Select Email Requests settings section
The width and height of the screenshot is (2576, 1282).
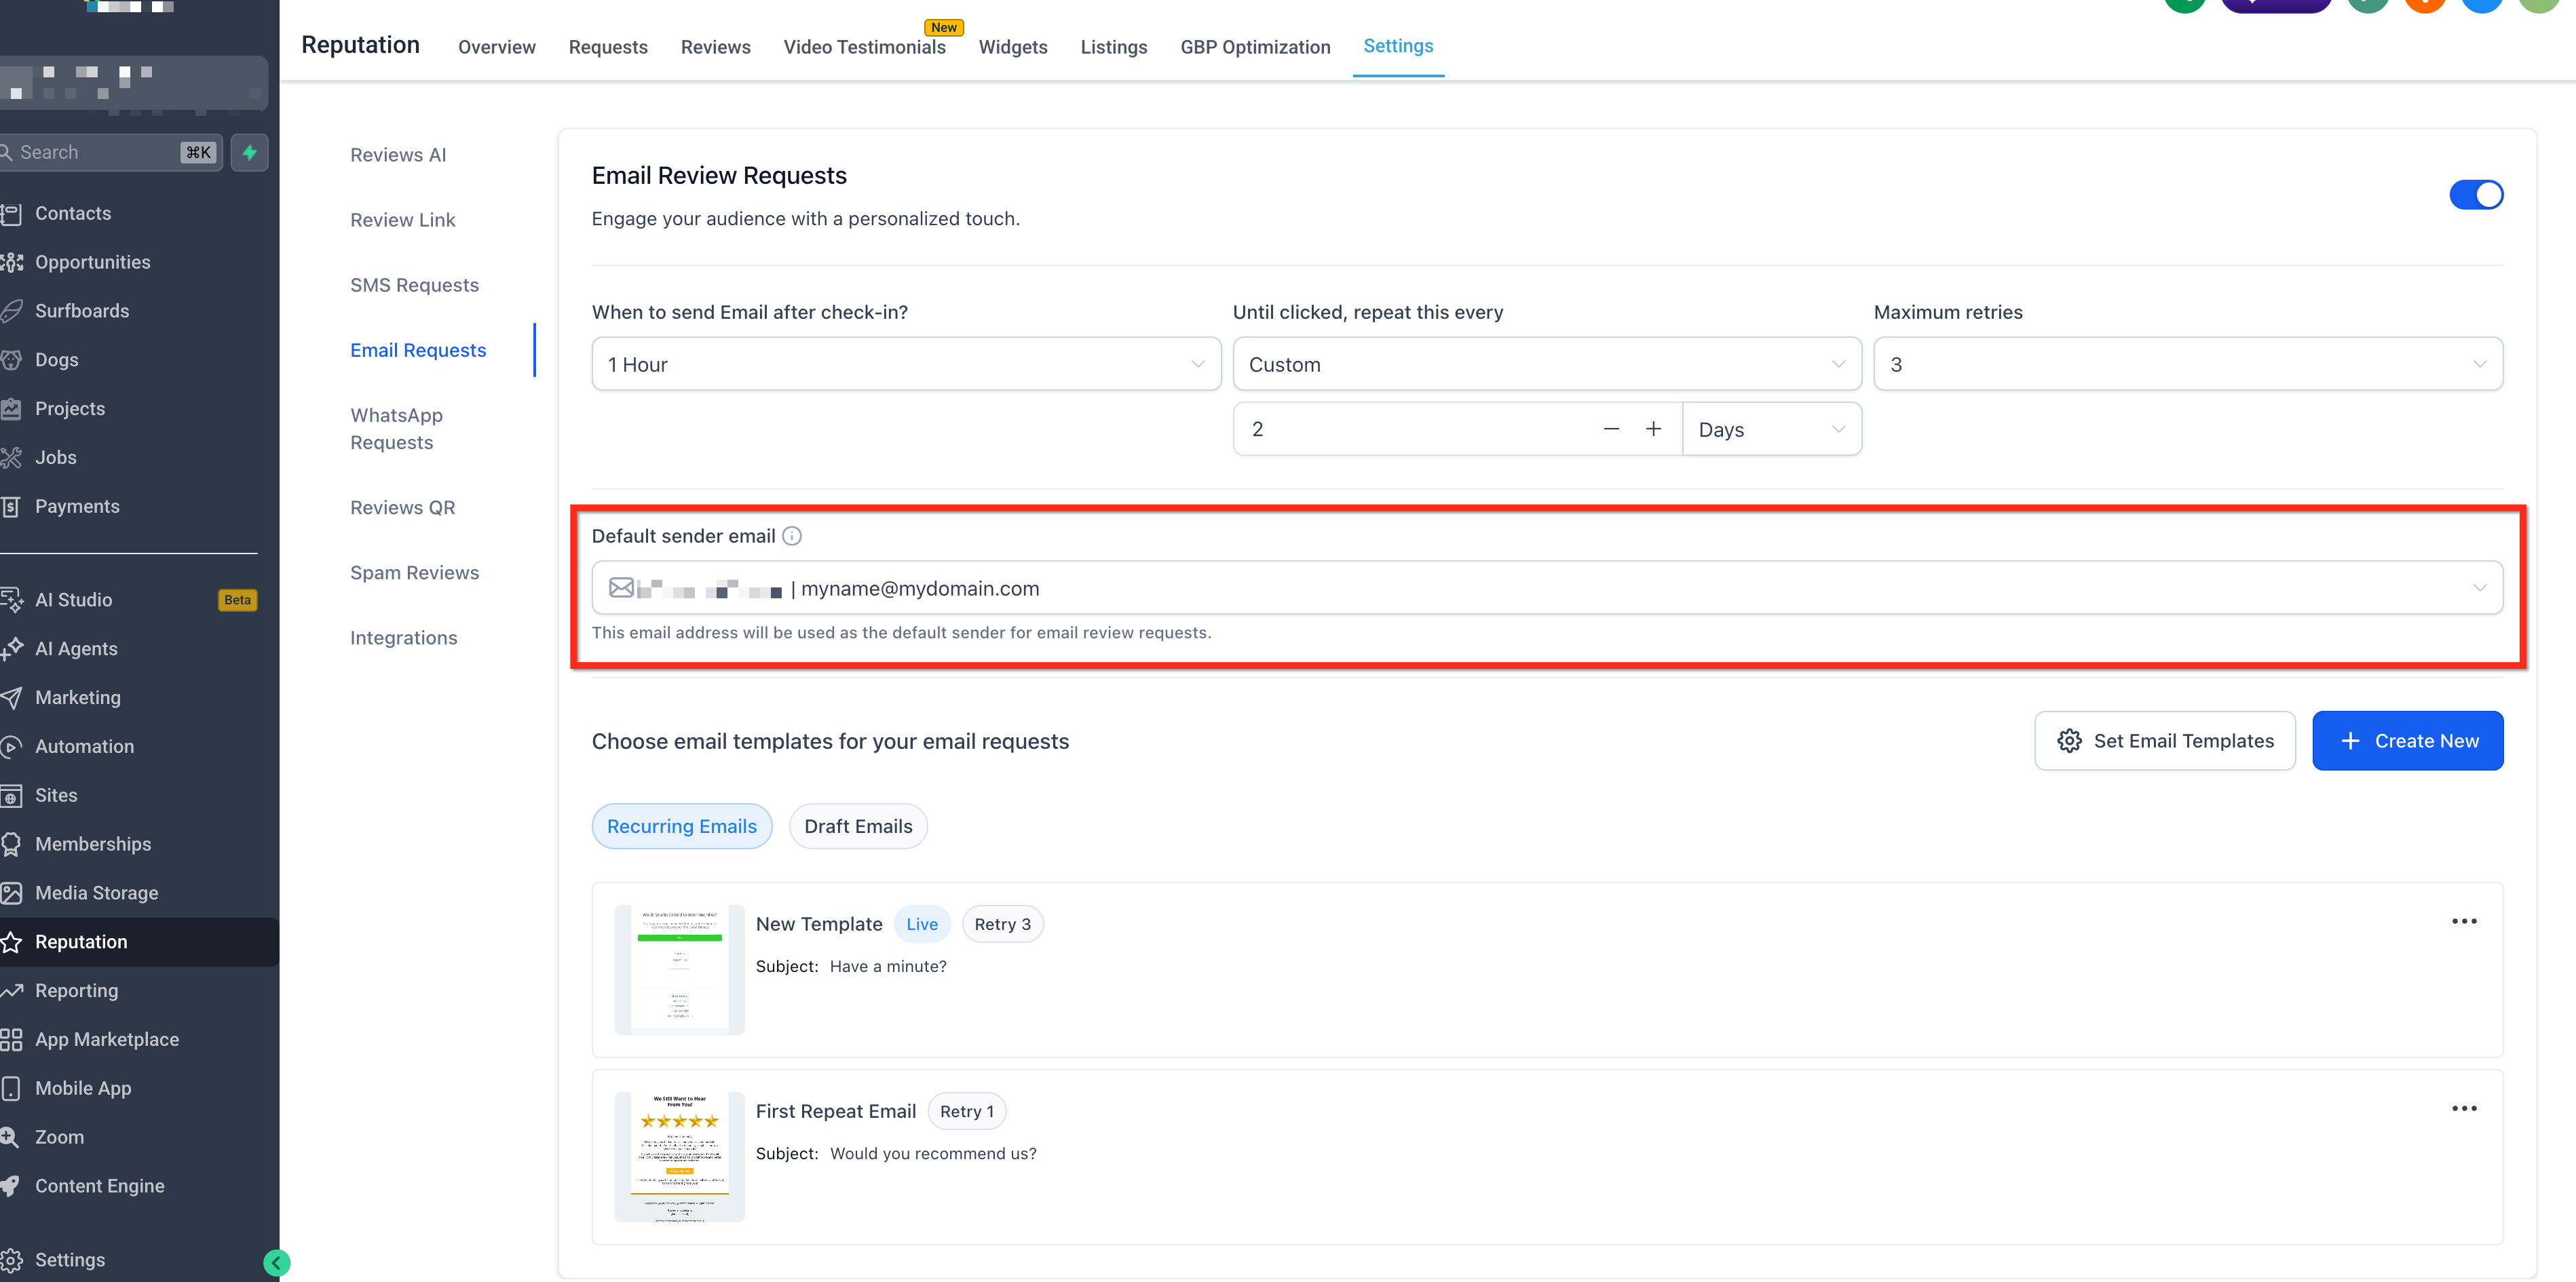[418, 350]
